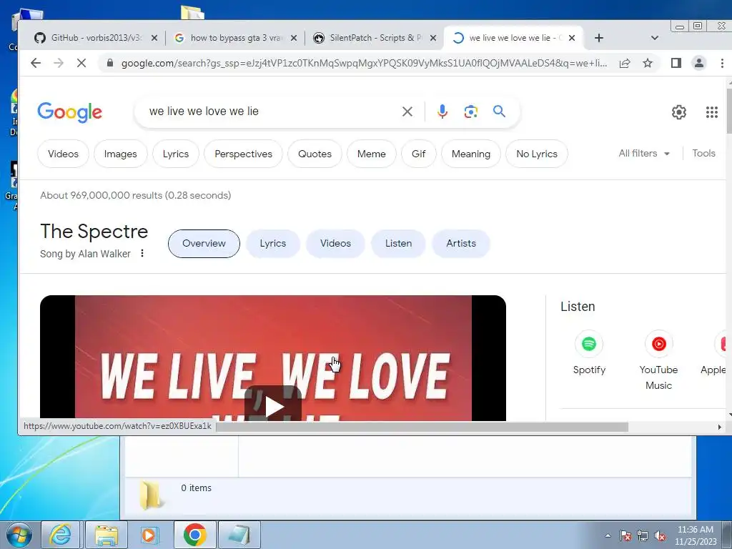
Task: Select the Lyrics filter chip
Action: (x=176, y=154)
